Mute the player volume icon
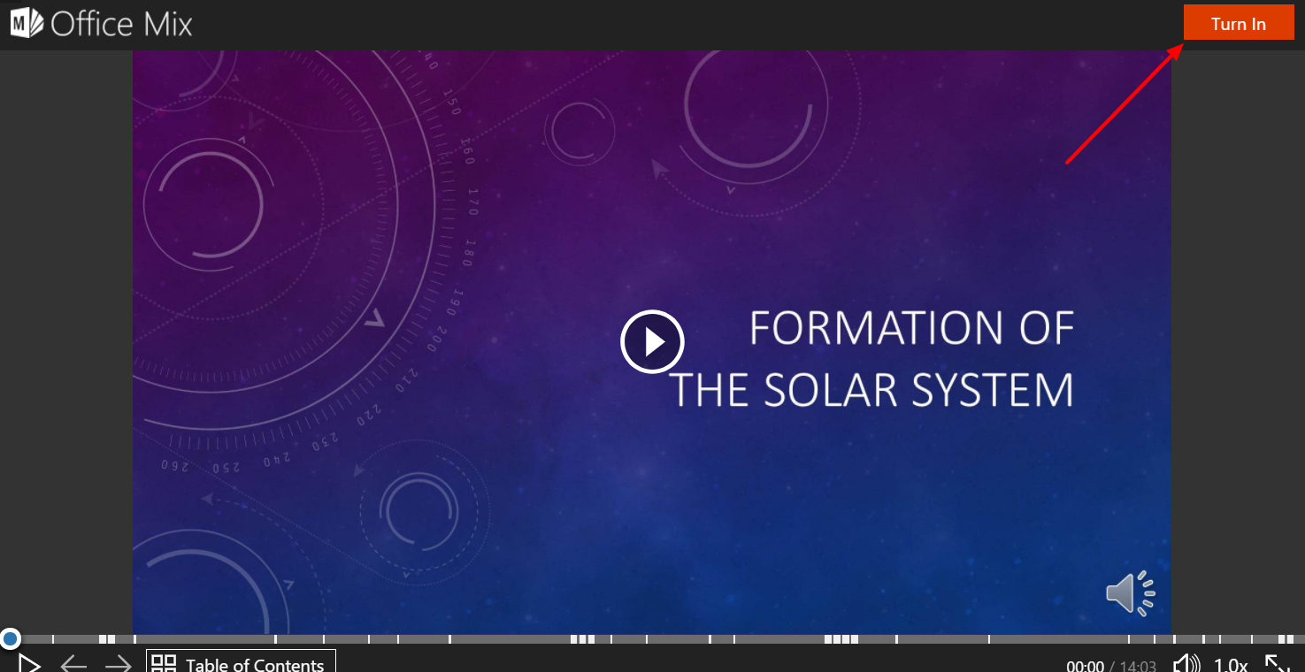Viewport: 1305px width, 672px height. (x=1186, y=664)
